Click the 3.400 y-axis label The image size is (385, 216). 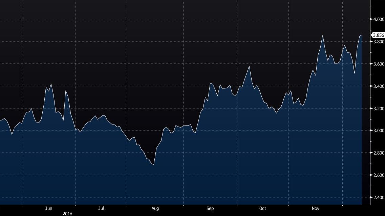[378, 86]
